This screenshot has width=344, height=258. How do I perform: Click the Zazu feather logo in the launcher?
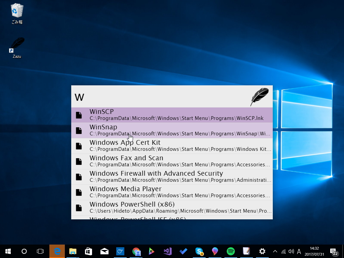coord(259,96)
